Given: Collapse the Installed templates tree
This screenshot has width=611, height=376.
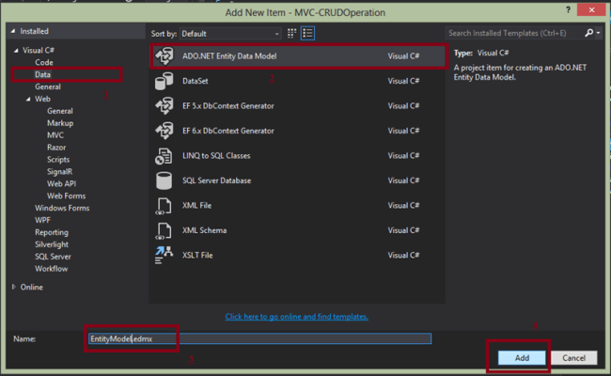Looking at the screenshot, I should pyautogui.click(x=12, y=31).
